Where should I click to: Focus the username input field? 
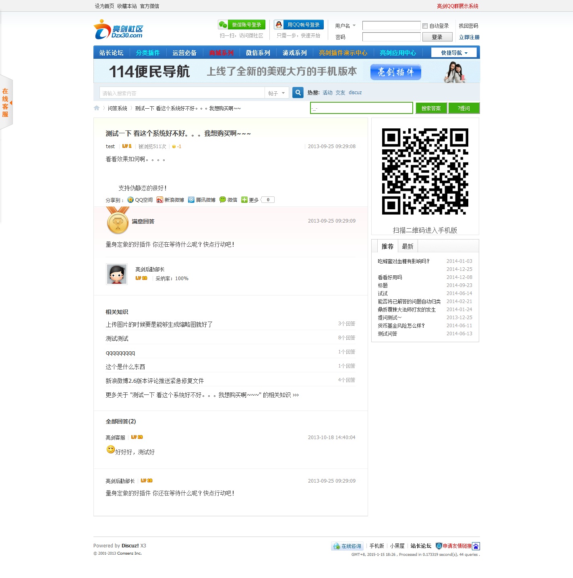(x=391, y=26)
